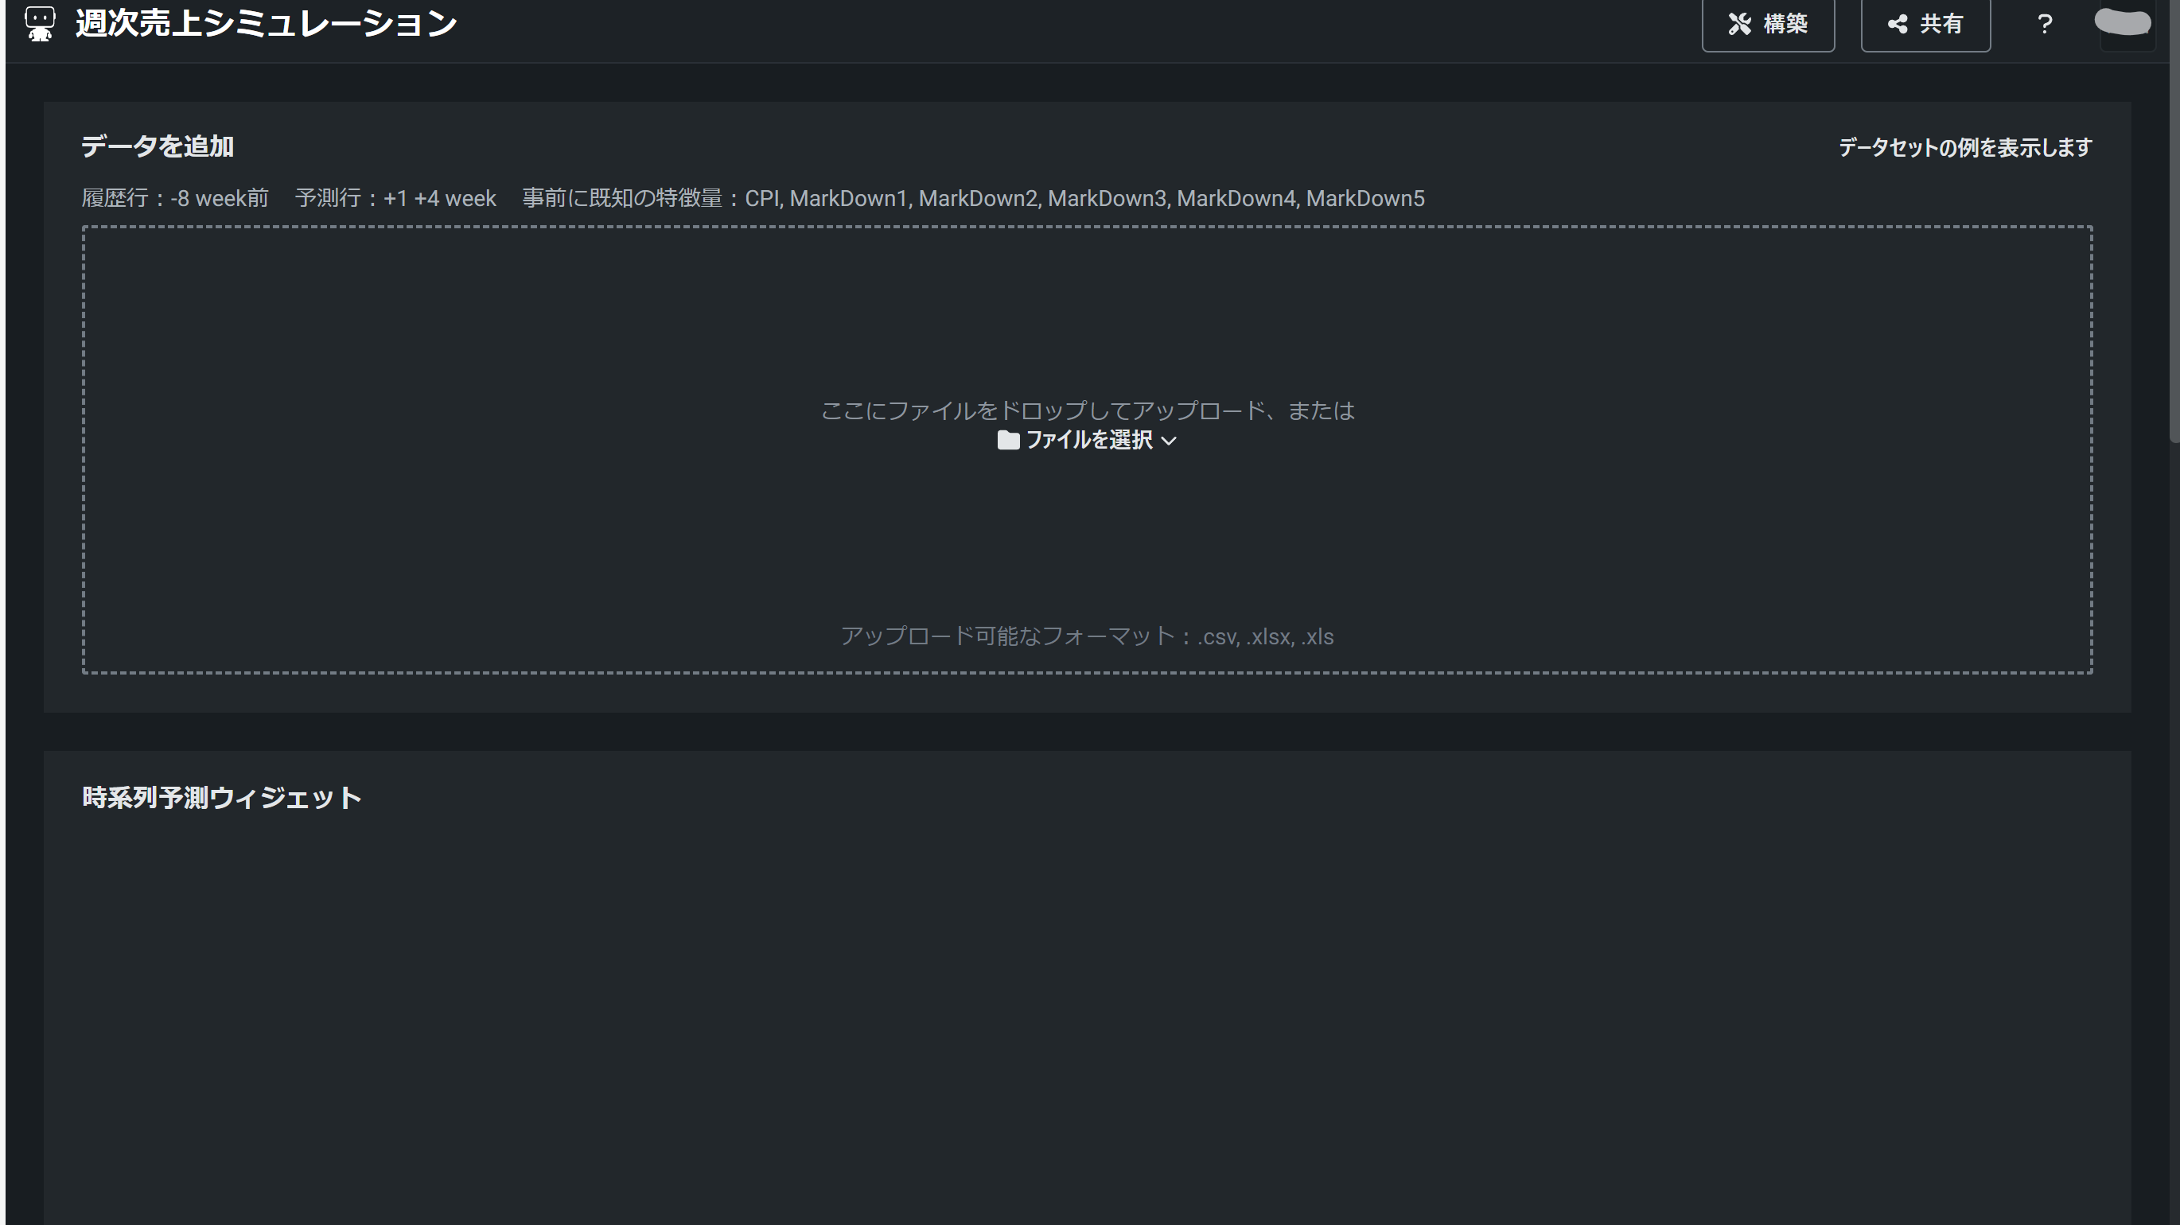Open the 構築 (Build) button
This screenshot has width=2180, height=1225.
[x=1768, y=24]
